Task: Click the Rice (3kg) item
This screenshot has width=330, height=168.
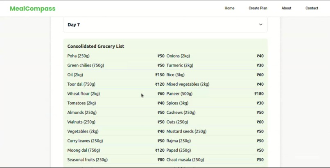Action: tap(175, 75)
